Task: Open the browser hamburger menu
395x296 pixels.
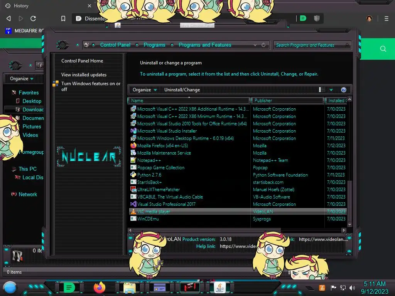Action: pyautogui.click(x=387, y=18)
